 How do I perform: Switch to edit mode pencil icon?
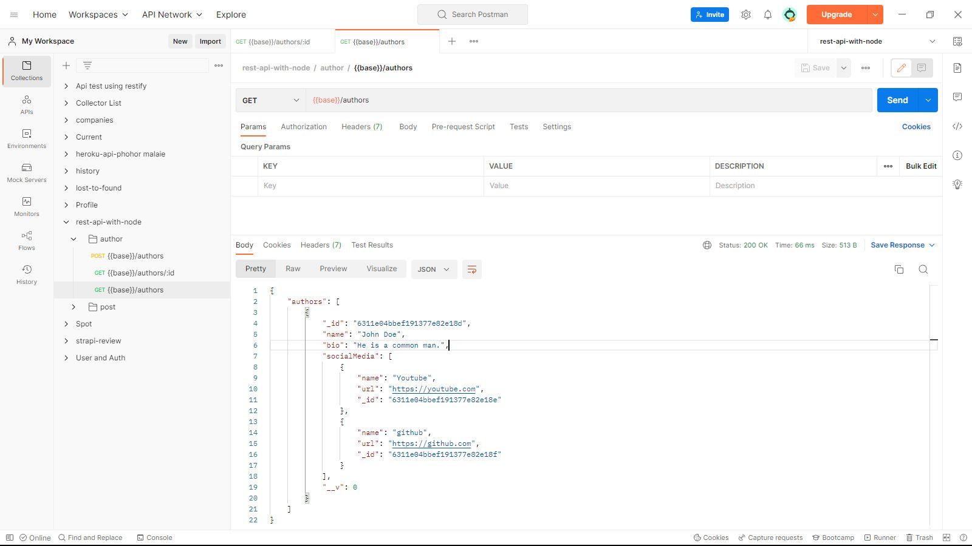pos(902,68)
